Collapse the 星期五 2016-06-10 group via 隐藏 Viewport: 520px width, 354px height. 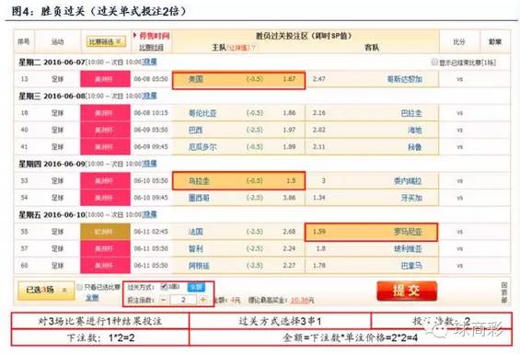point(149,214)
